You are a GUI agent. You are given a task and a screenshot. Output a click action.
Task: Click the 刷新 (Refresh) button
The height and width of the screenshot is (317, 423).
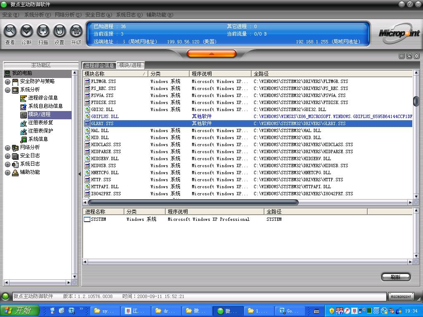point(396,277)
